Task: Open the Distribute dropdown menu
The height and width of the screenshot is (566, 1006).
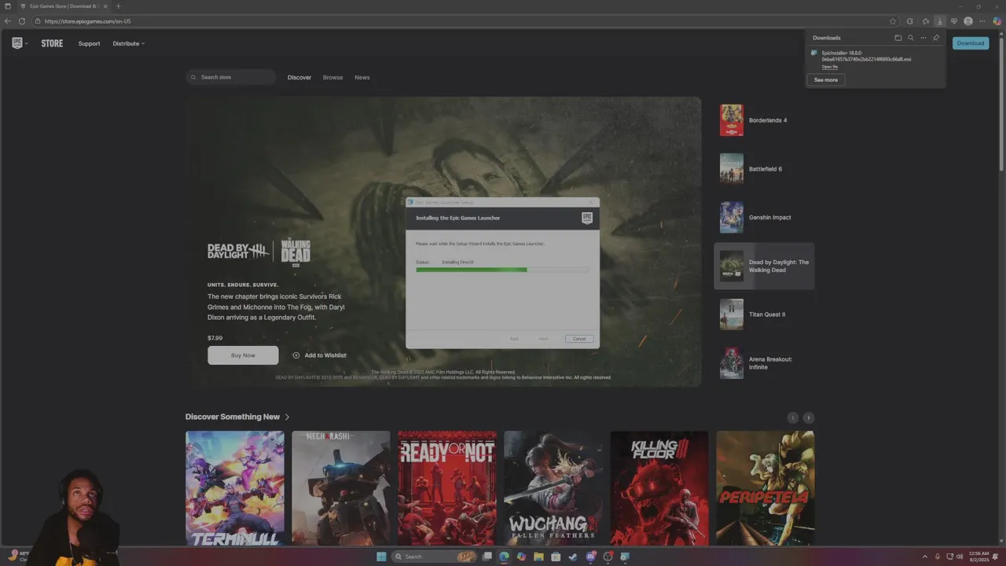Action: point(129,43)
